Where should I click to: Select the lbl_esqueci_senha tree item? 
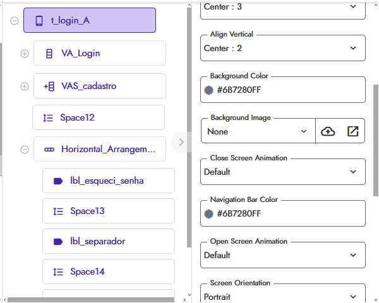point(109,181)
